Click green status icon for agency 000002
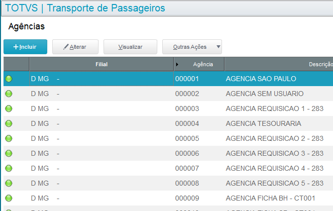The width and height of the screenshot is (333, 211). pos(8,94)
